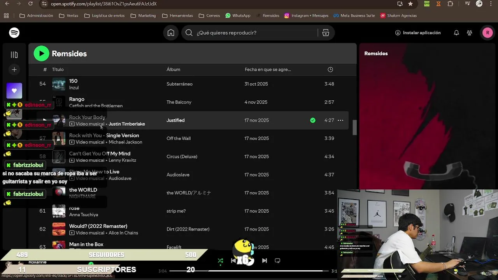This screenshot has height=280, width=498.
Task: Open The Balcony album link
Action: (179, 102)
